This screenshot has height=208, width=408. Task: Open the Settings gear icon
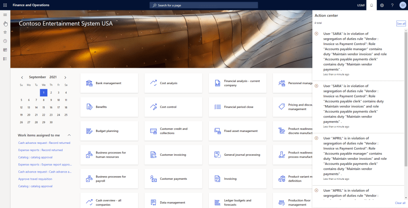pyautogui.click(x=382, y=5)
